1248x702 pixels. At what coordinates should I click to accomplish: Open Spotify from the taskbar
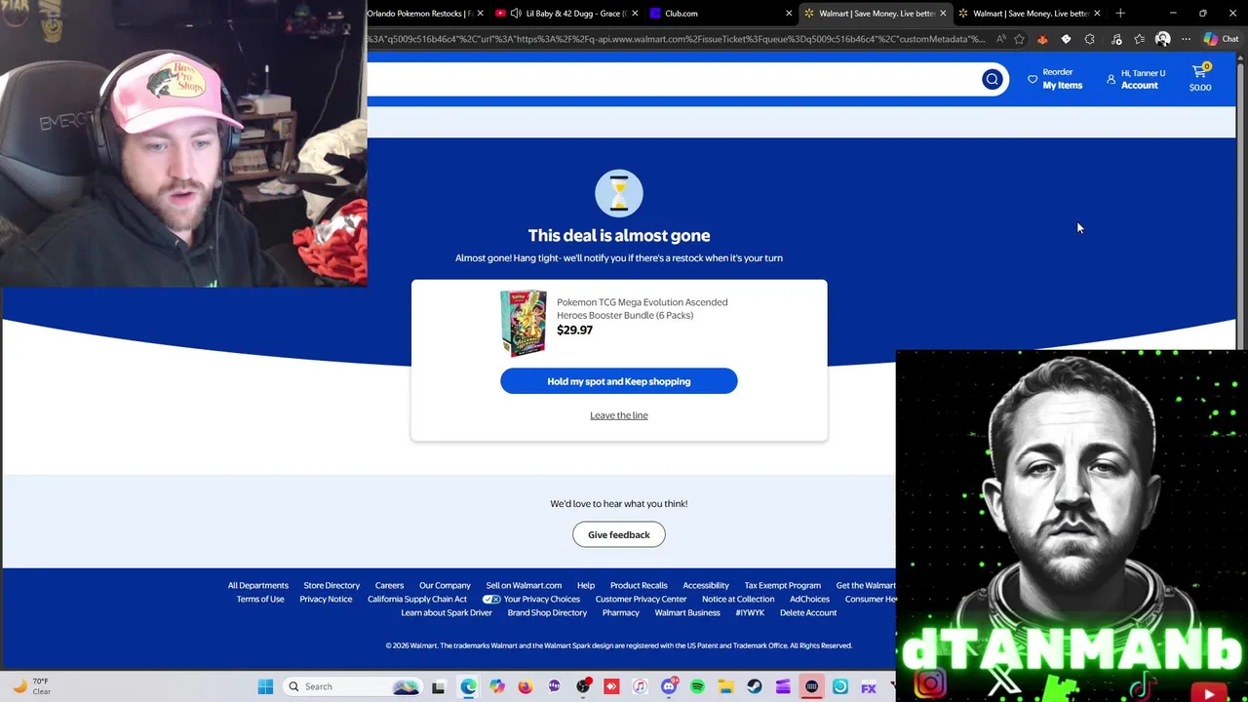click(697, 686)
